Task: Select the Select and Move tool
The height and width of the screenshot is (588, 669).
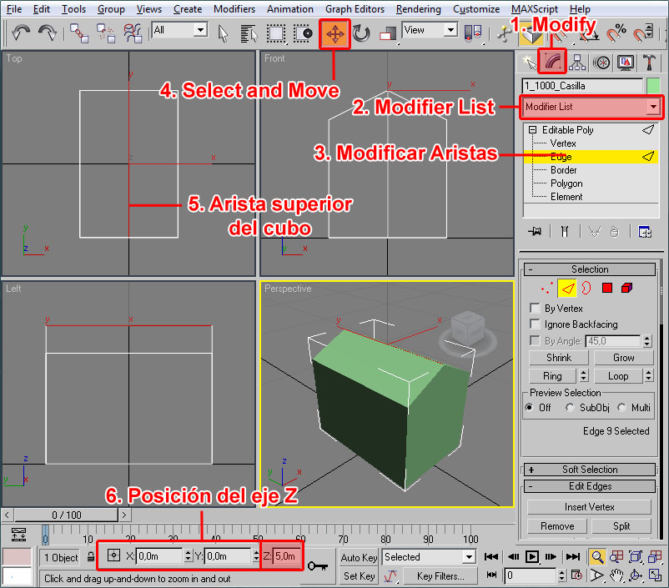Action: tap(334, 34)
